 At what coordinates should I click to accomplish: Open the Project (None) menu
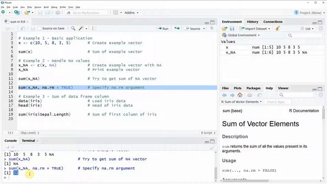310,13
